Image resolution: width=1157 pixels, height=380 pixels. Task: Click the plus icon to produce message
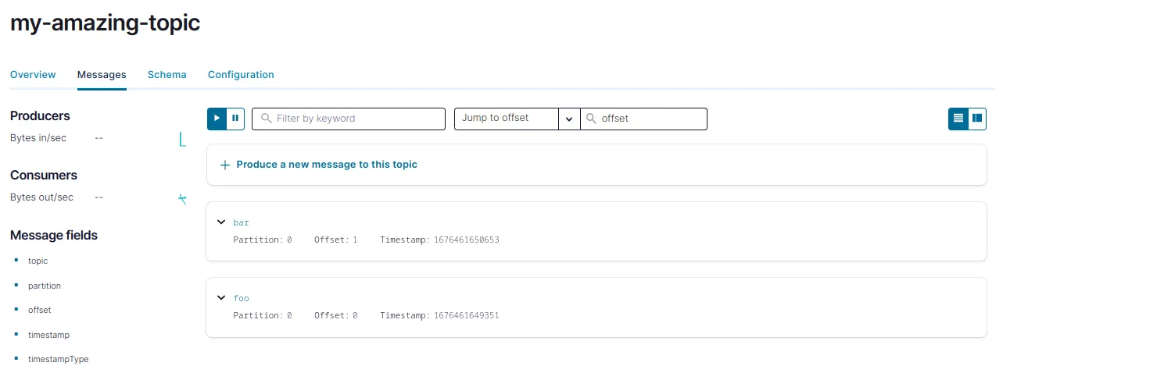(x=225, y=165)
